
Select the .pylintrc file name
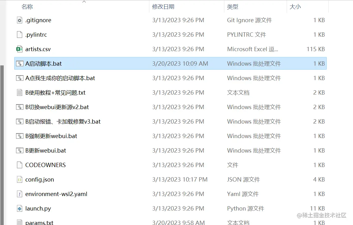(36, 35)
